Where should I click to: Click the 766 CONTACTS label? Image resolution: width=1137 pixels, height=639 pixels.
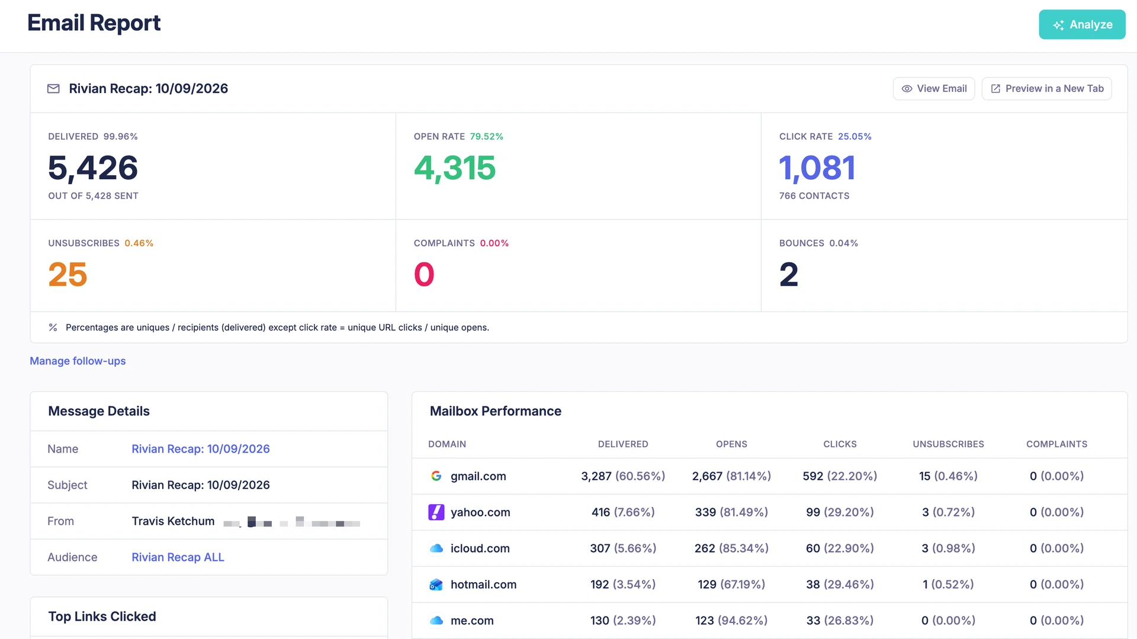[814, 196]
